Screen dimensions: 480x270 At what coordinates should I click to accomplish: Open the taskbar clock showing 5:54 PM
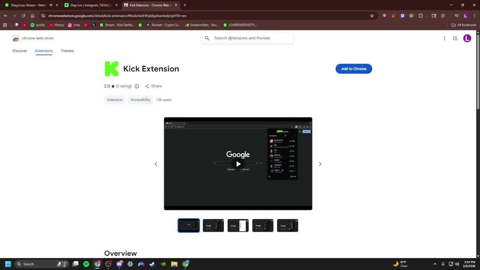click(x=469, y=264)
